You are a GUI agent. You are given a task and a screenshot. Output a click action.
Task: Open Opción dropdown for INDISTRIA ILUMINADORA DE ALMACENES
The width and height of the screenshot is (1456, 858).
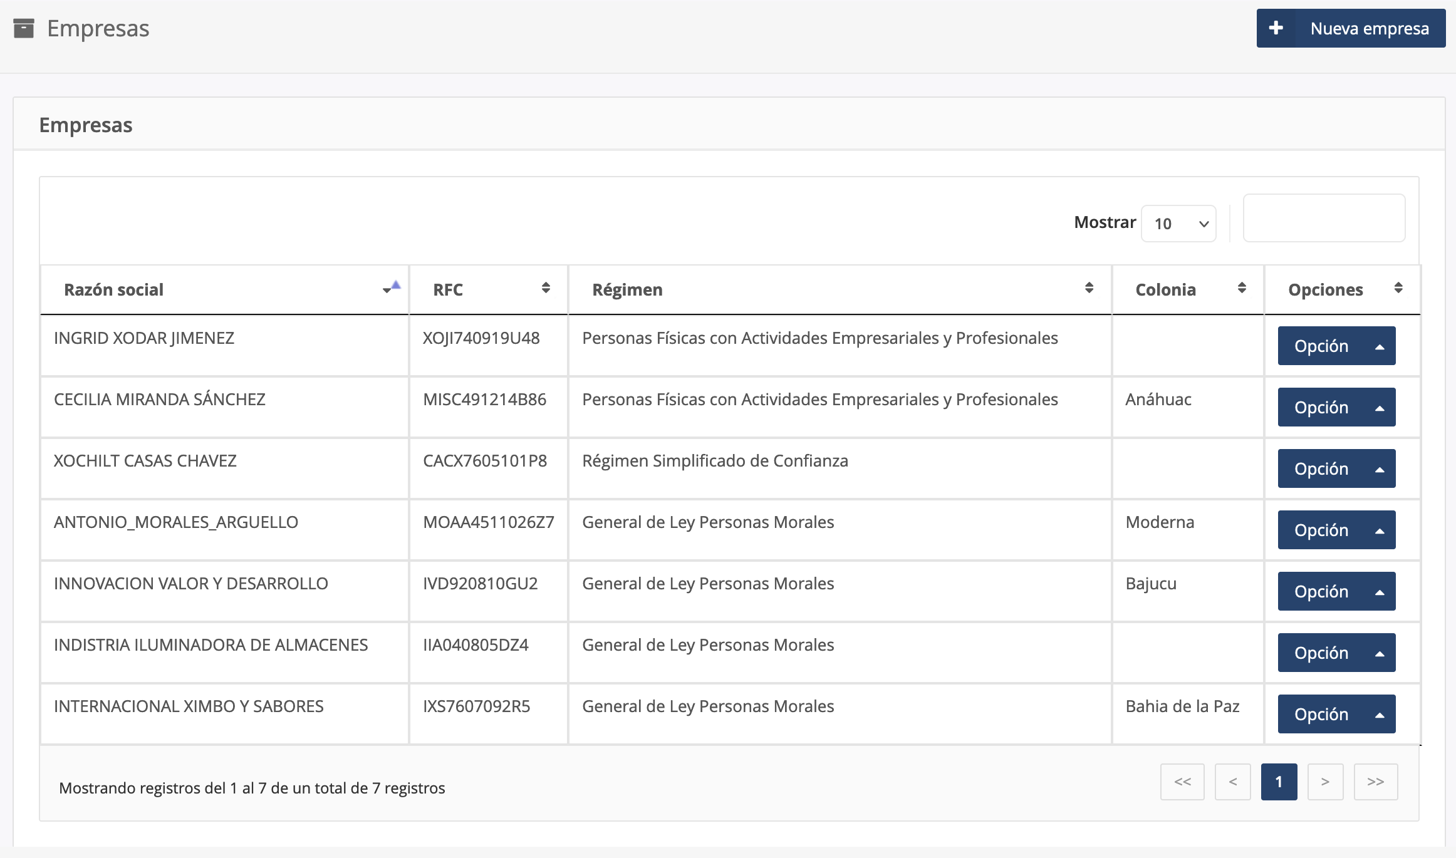[x=1336, y=653]
